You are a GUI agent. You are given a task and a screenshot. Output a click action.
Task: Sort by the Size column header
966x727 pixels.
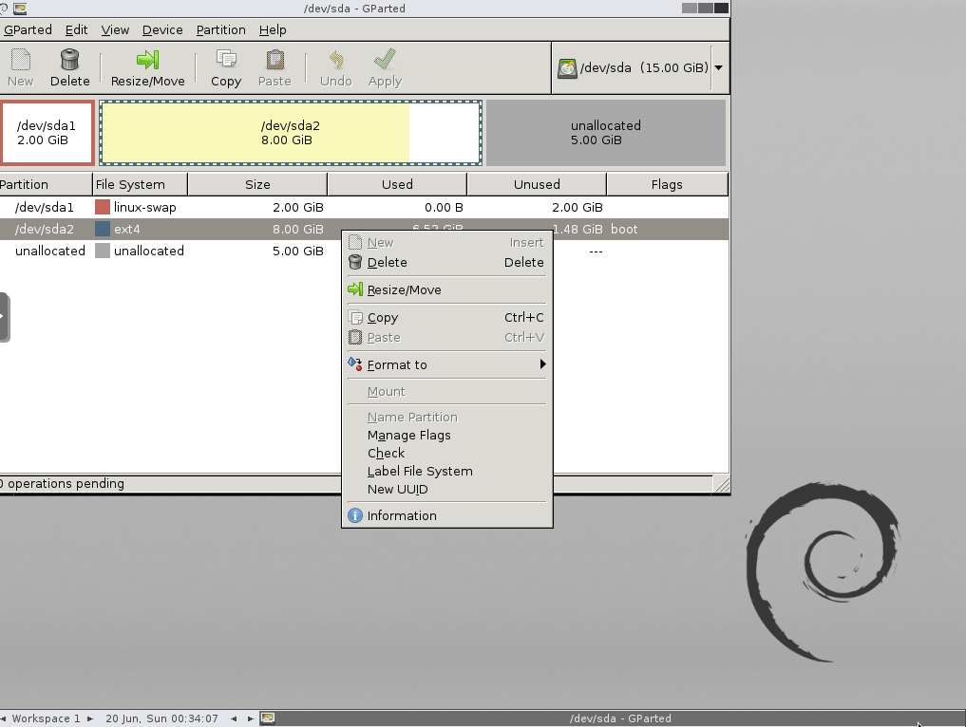click(x=257, y=185)
